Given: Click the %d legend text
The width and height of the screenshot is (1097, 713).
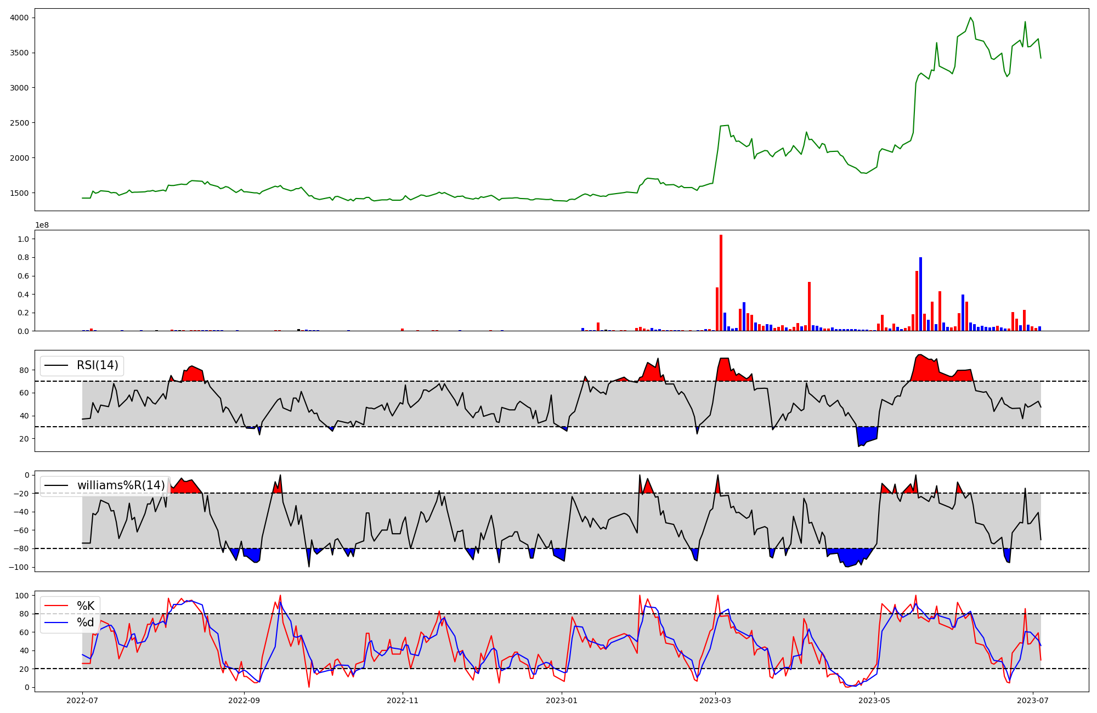Looking at the screenshot, I should tap(86, 623).
